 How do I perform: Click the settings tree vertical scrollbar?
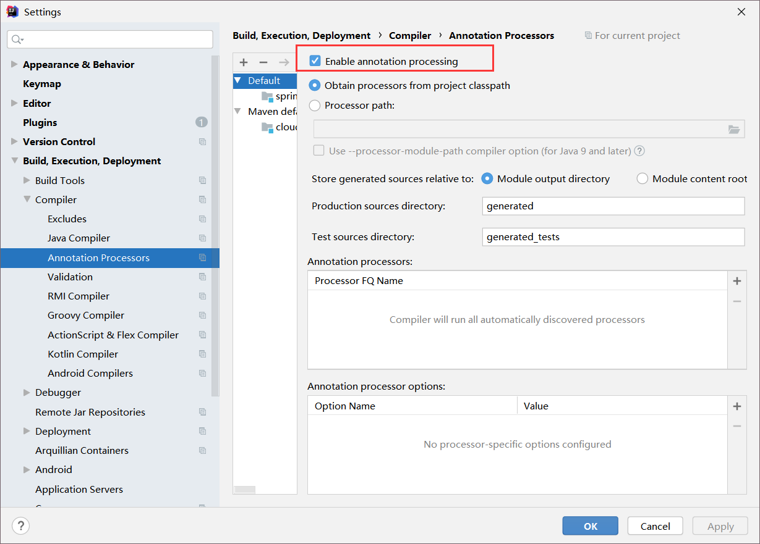[x=215, y=225]
